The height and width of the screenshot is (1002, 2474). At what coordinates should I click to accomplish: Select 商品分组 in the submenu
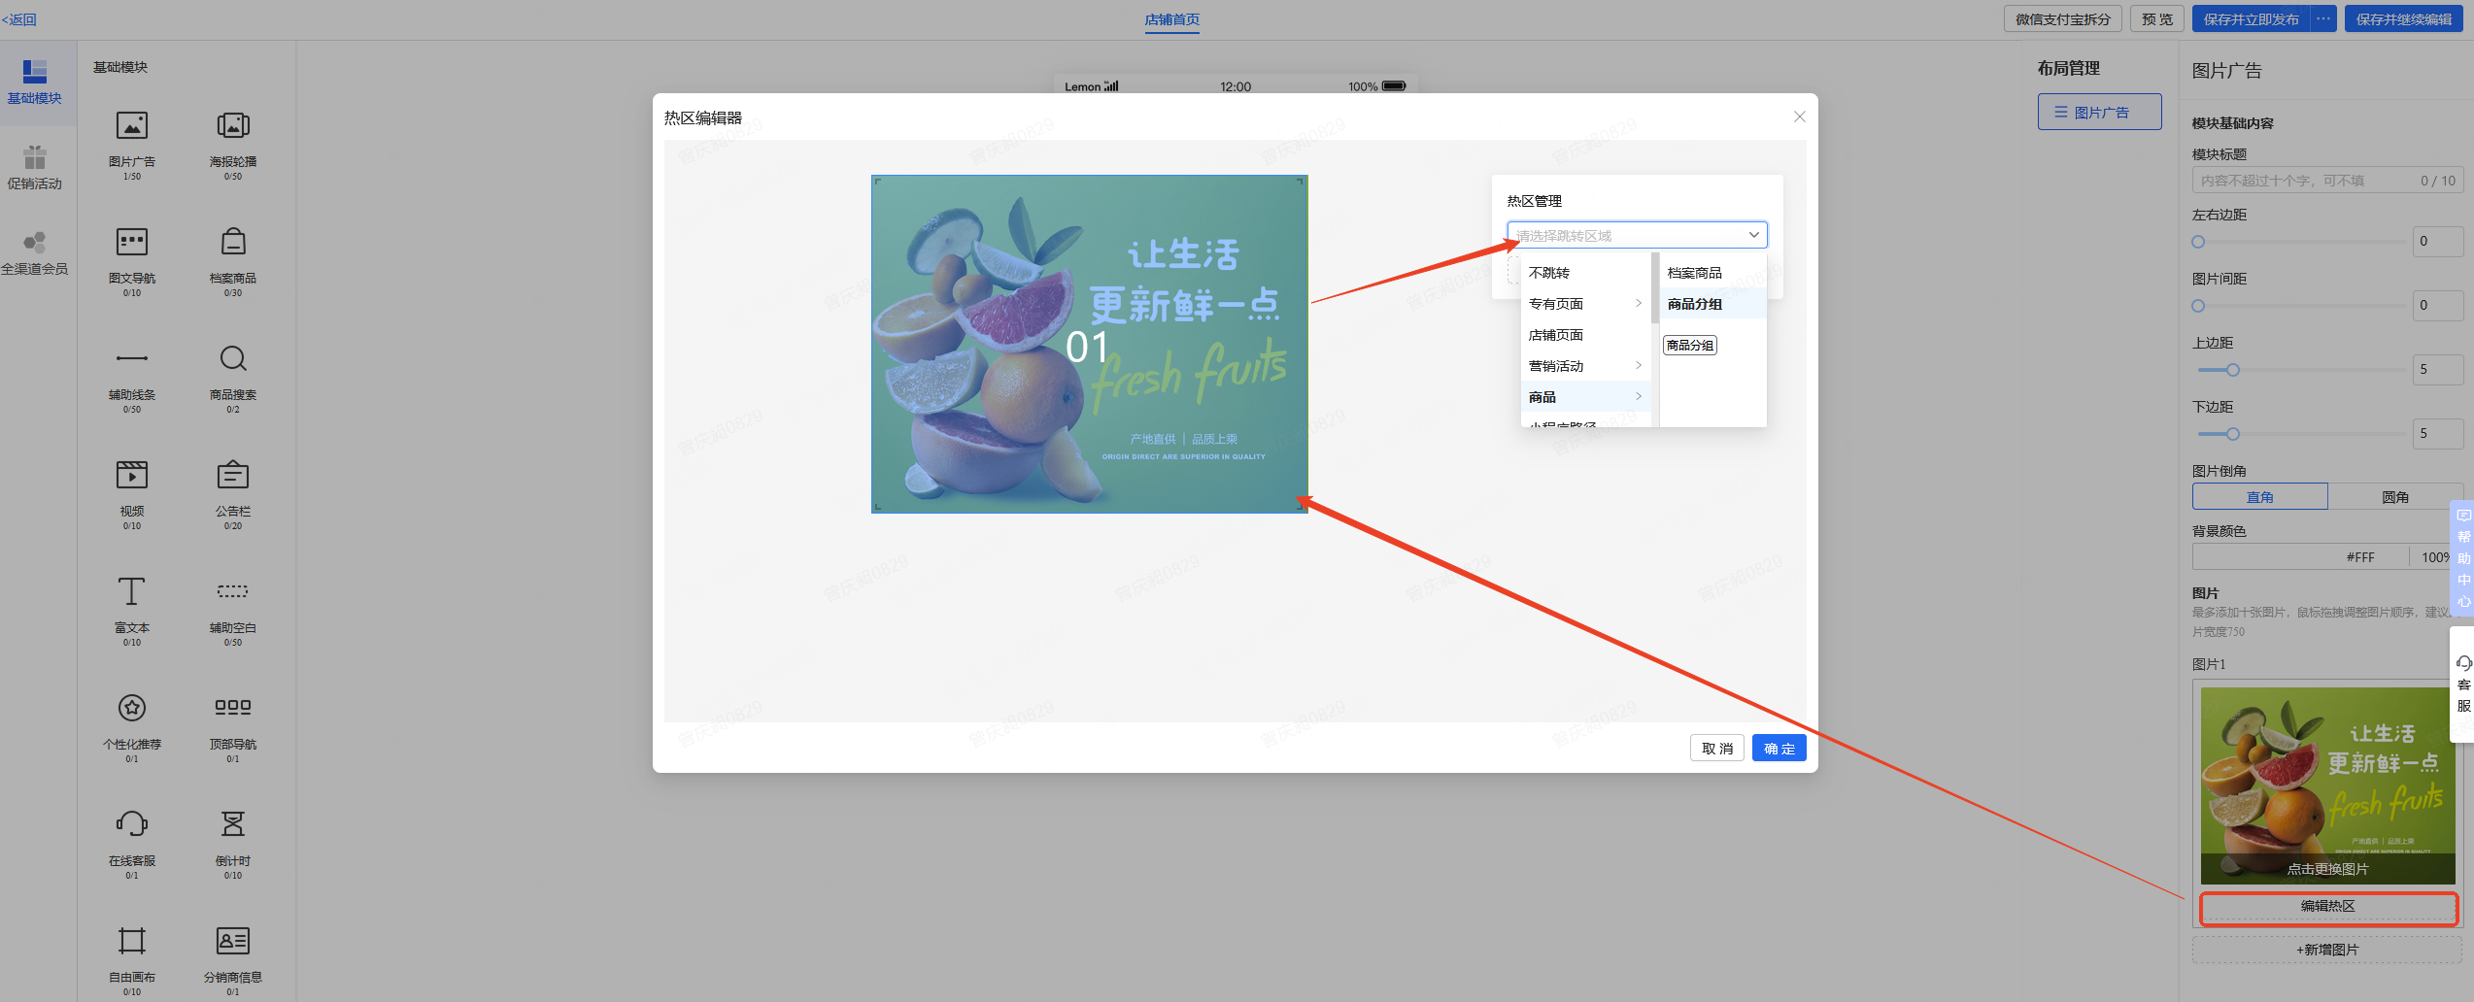(1712, 304)
